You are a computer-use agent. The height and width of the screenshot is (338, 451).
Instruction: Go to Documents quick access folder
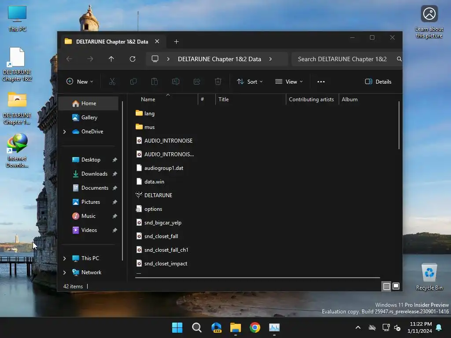click(x=89, y=187)
